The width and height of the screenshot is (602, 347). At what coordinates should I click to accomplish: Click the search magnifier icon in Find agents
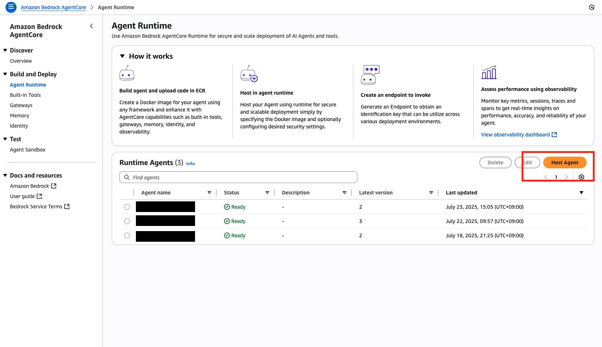[127, 177]
